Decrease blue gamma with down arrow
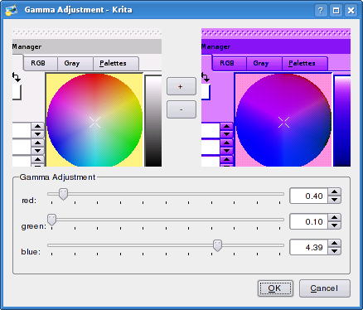The height and width of the screenshot is (310, 363). [x=335, y=251]
